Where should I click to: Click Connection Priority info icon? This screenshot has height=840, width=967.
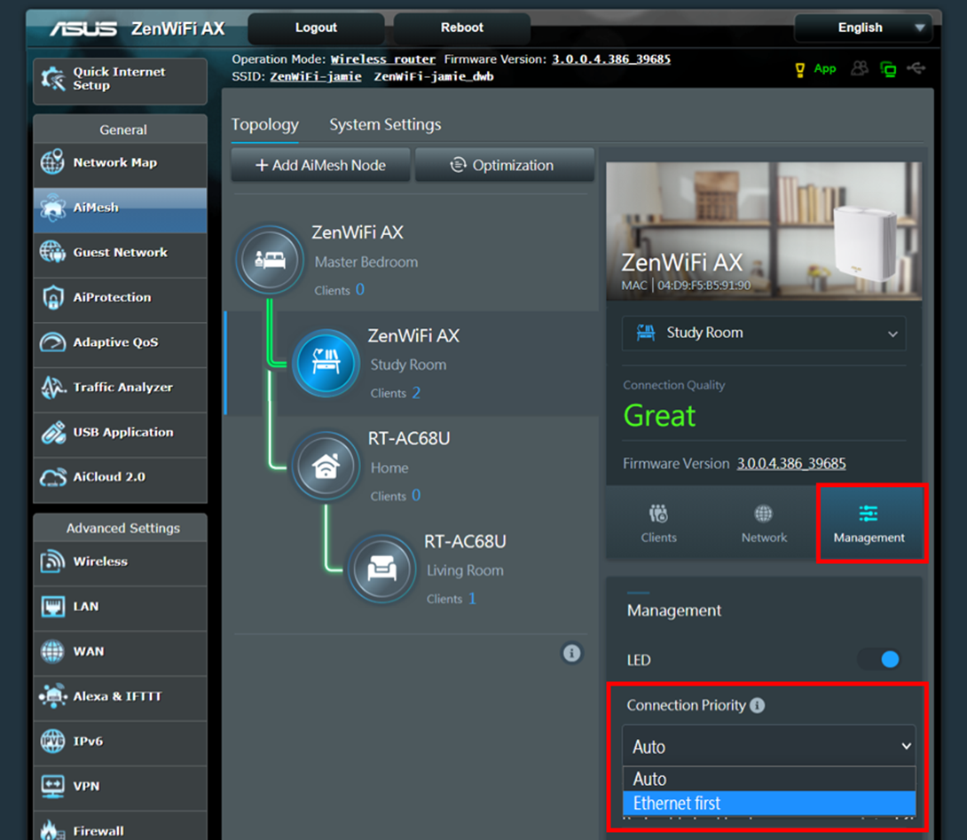[x=758, y=705]
